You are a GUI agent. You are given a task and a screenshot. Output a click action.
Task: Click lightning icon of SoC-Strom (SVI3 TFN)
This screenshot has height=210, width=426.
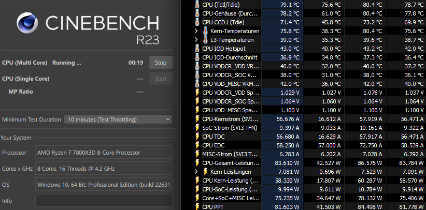tap(197, 128)
